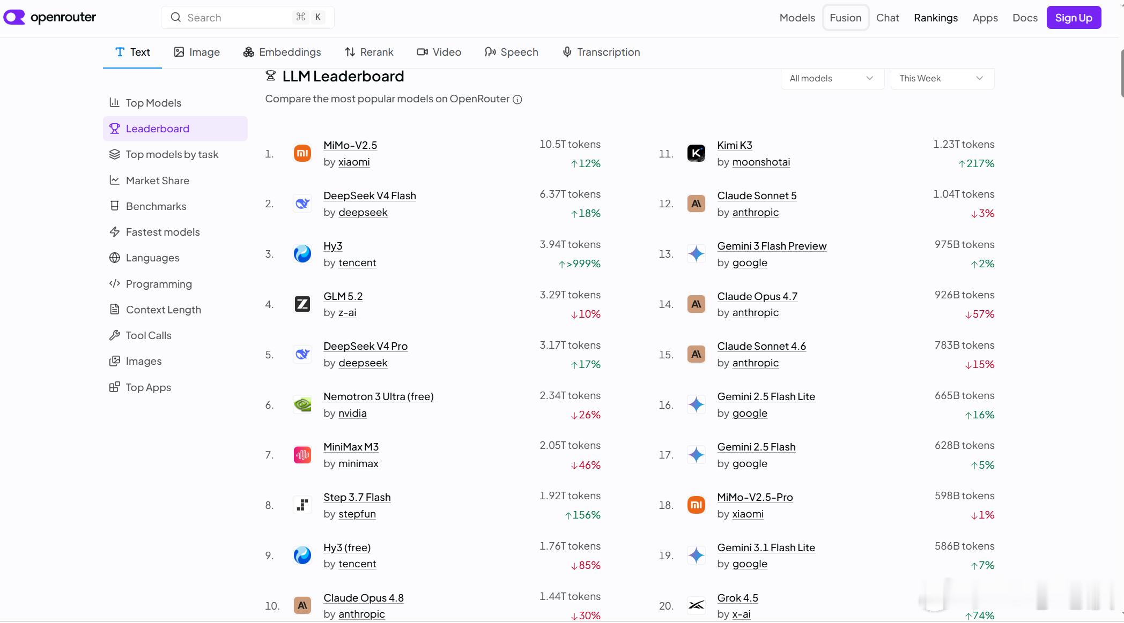Screen dimensions: 1124x623
Task: Open Market Share in the sidebar
Action: click(x=175, y=181)
